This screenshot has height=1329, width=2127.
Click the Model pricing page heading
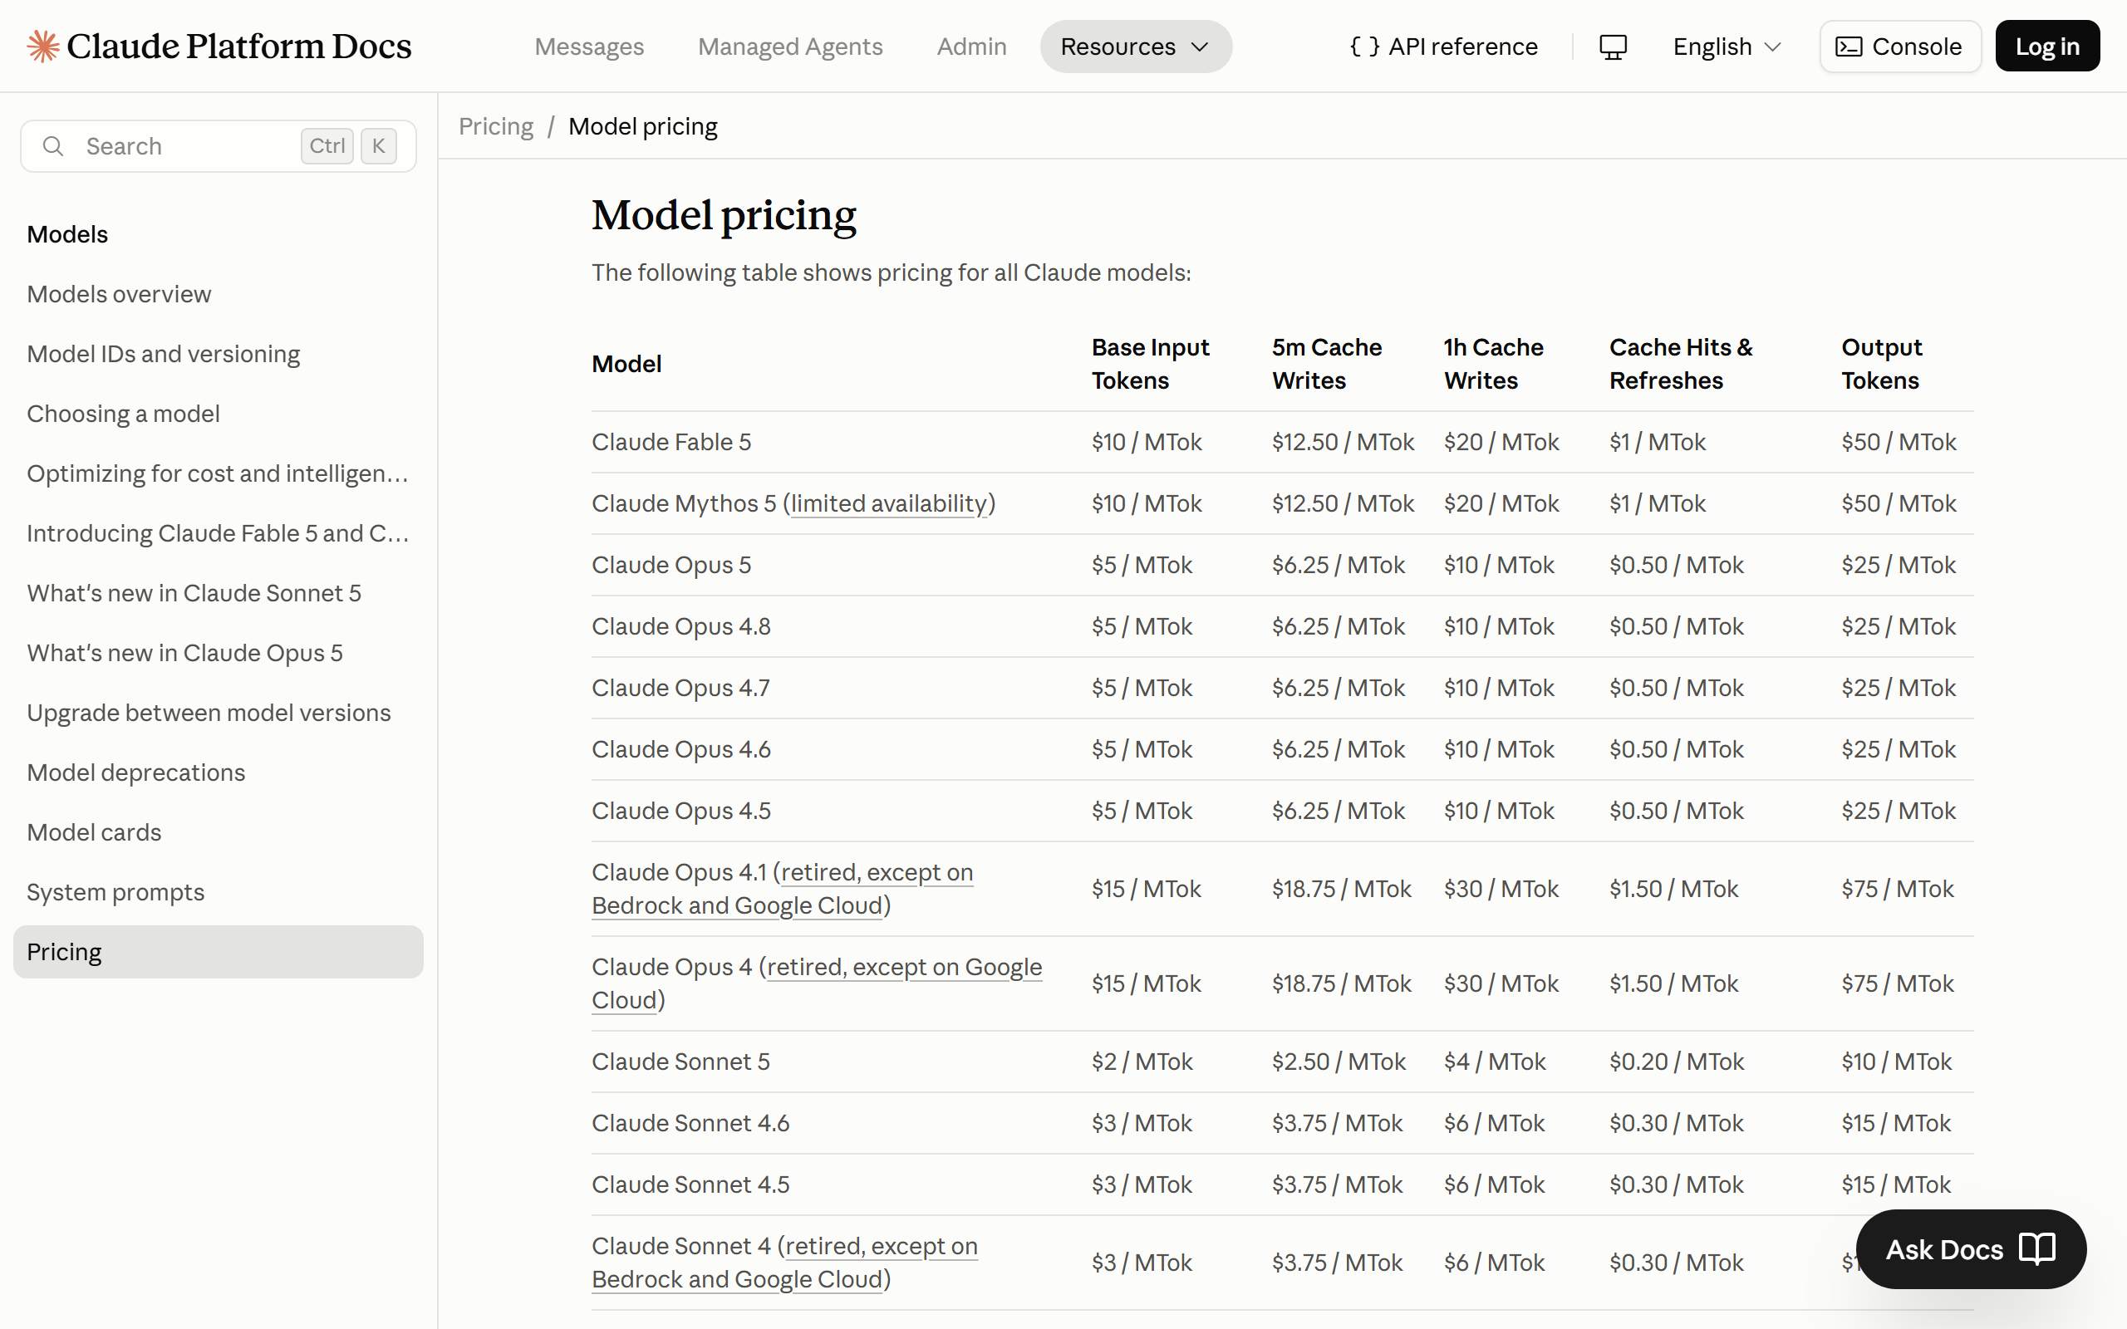724,215
